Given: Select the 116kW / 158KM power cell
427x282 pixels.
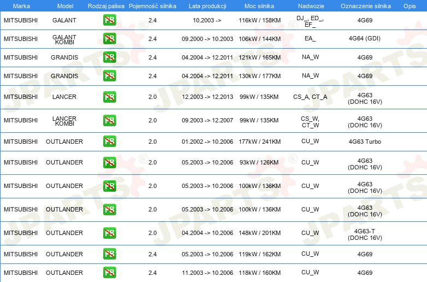Looking at the screenshot, I should pyautogui.click(x=259, y=20).
